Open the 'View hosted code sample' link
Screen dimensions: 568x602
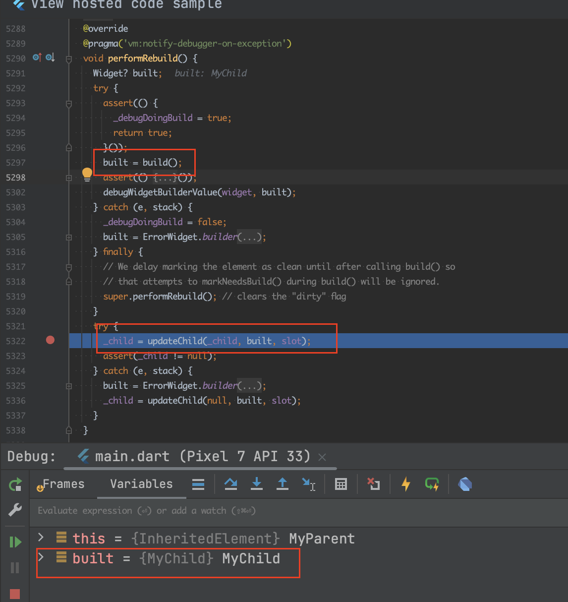126,4
